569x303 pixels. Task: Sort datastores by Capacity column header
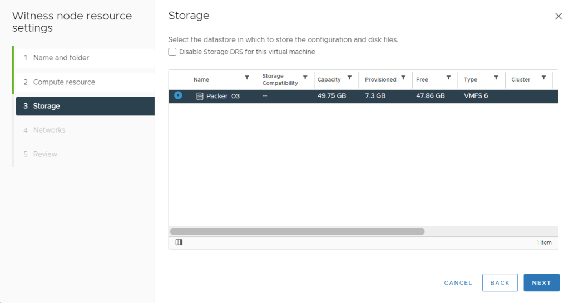coord(329,80)
